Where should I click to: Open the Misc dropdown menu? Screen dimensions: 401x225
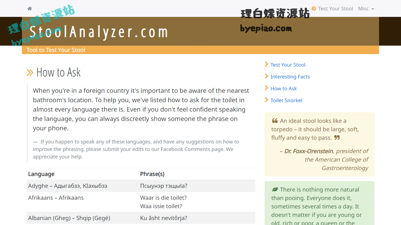pyautogui.click(x=363, y=9)
